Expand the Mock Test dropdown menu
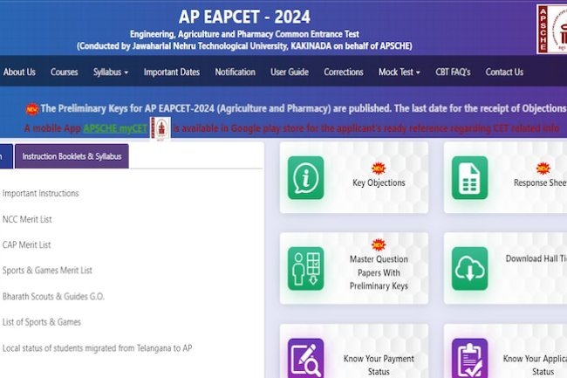This screenshot has width=567, height=378. [x=400, y=72]
